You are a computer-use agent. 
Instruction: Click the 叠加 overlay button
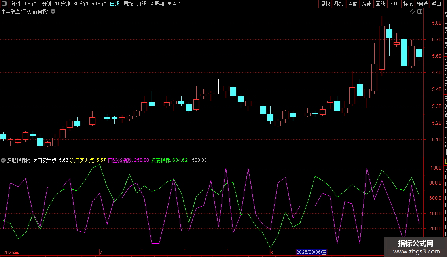339,4
